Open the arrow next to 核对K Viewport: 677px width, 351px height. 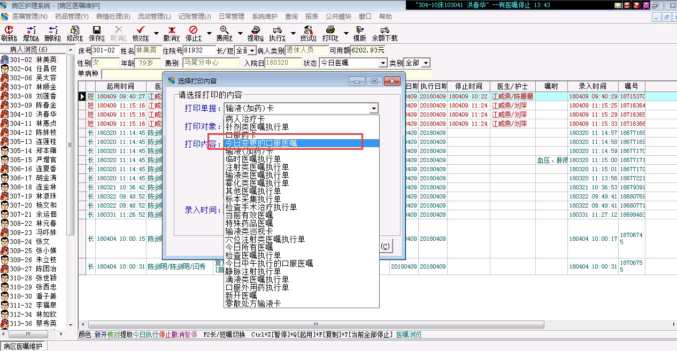point(156,33)
